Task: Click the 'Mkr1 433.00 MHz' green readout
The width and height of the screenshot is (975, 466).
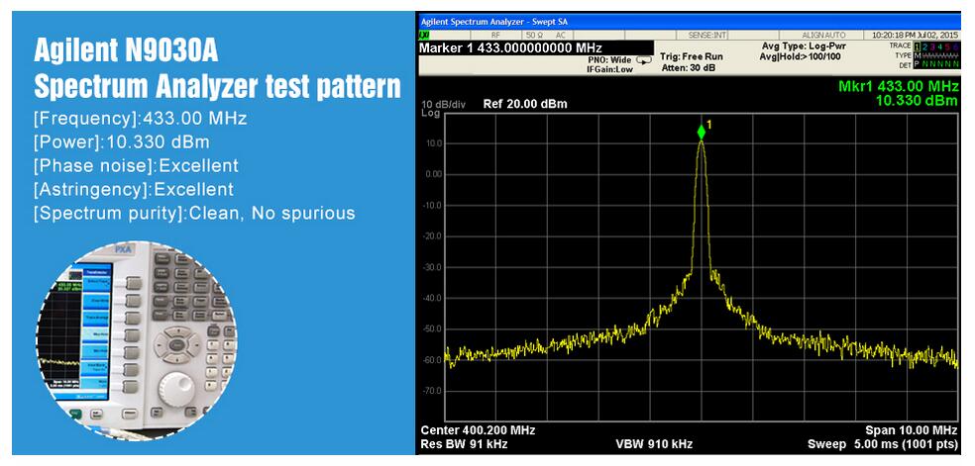Action: click(898, 87)
